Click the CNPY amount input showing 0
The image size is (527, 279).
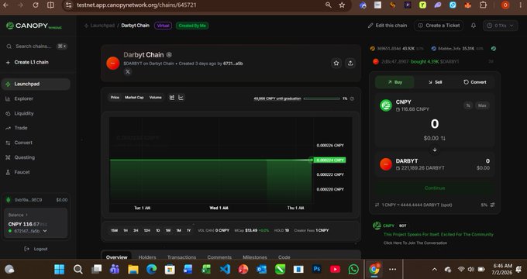click(x=435, y=124)
